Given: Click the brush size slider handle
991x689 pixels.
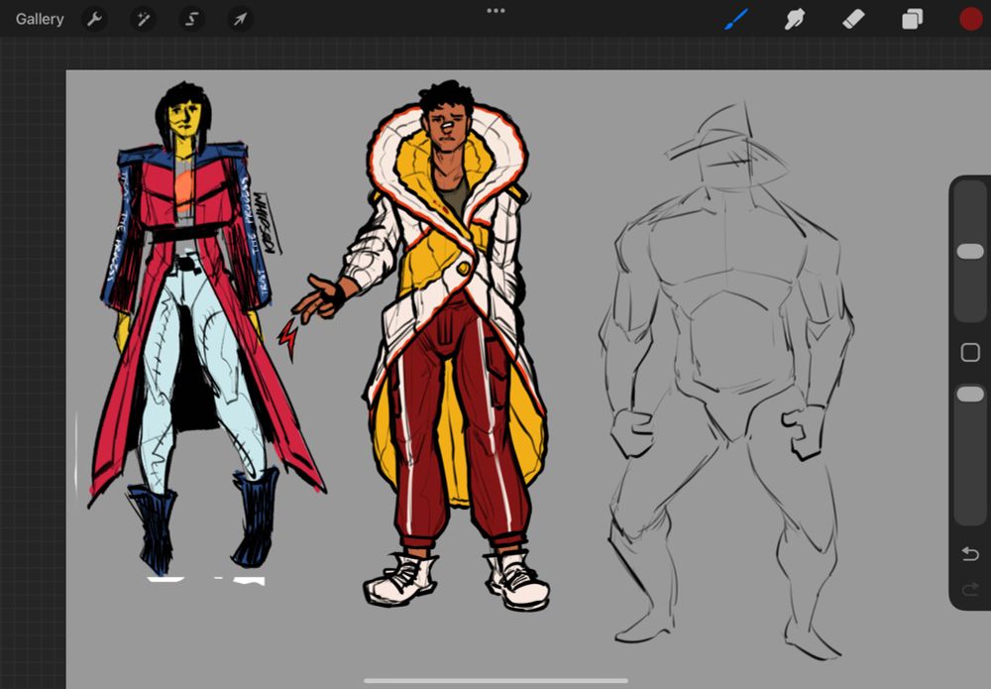Looking at the screenshot, I should (970, 252).
